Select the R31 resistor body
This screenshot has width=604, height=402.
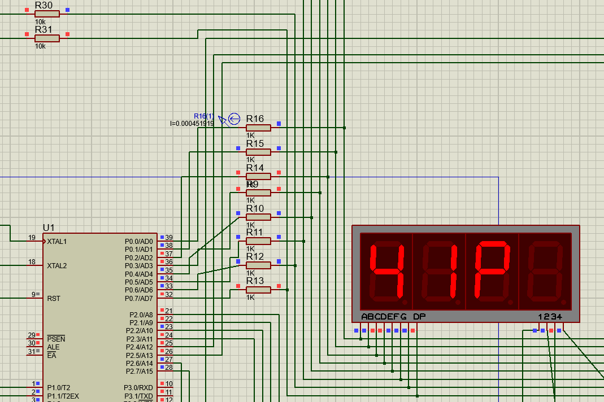pyautogui.click(x=47, y=38)
